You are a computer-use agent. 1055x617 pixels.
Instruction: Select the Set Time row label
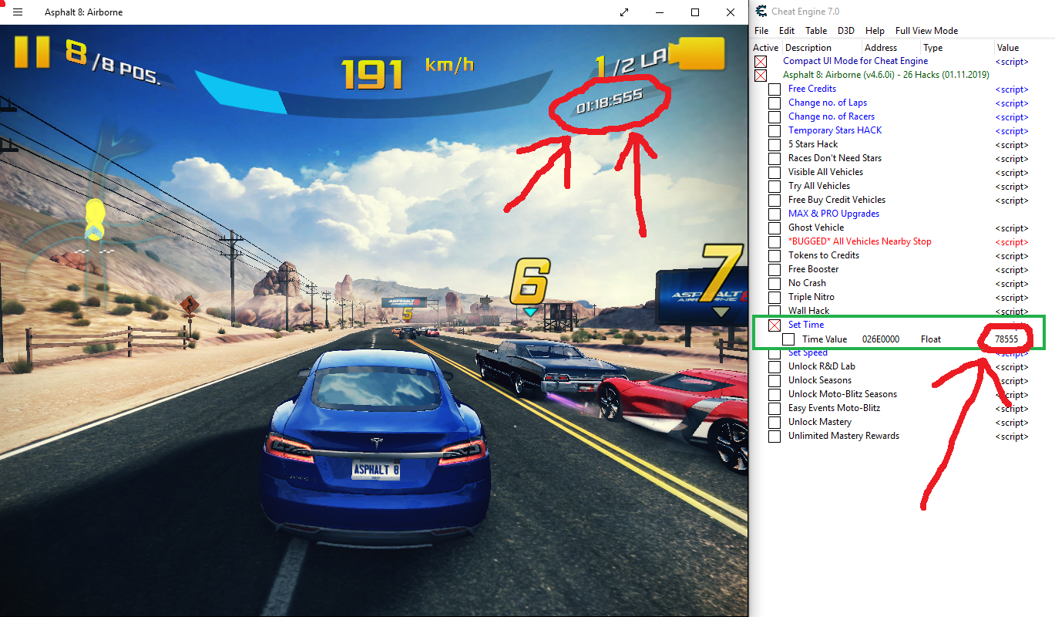click(806, 325)
